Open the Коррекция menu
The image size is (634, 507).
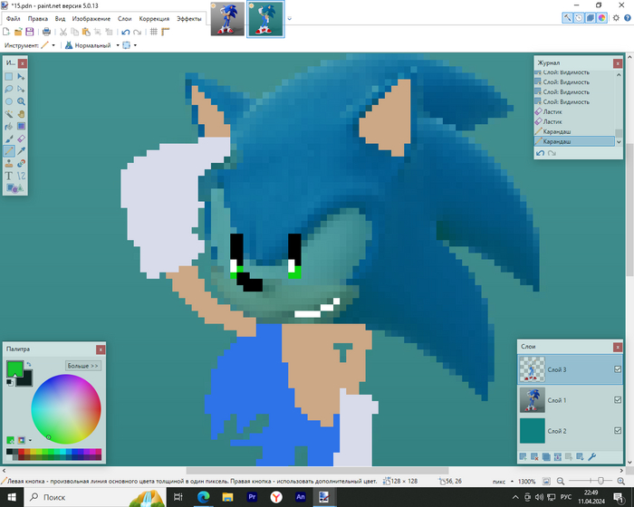pos(154,18)
